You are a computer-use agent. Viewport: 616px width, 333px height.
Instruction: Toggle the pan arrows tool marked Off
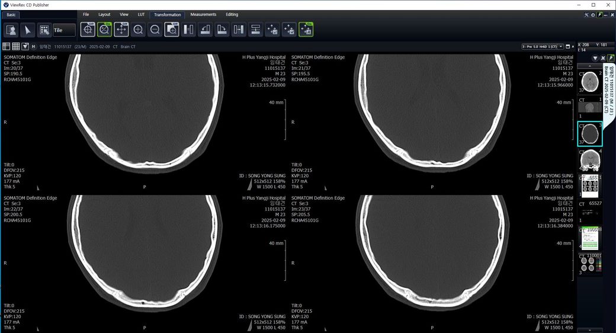[121, 30]
